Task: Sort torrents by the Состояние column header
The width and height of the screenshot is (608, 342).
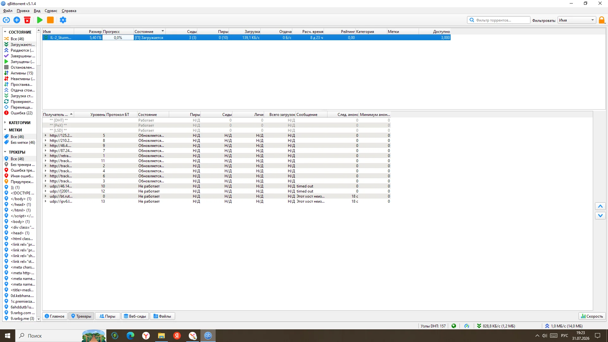Action: click(149, 32)
